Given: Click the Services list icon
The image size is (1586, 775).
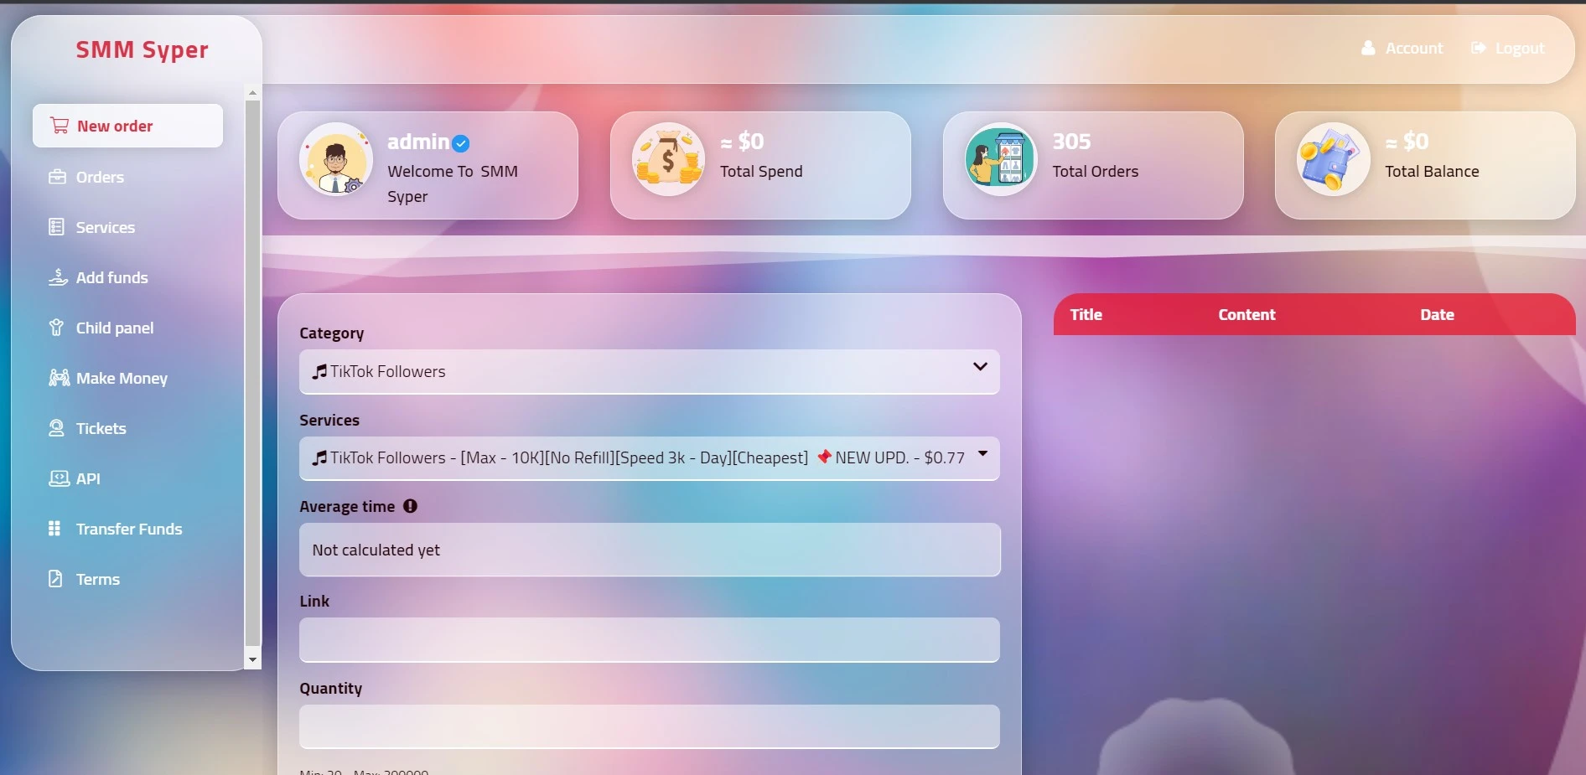Looking at the screenshot, I should (56, 227).
